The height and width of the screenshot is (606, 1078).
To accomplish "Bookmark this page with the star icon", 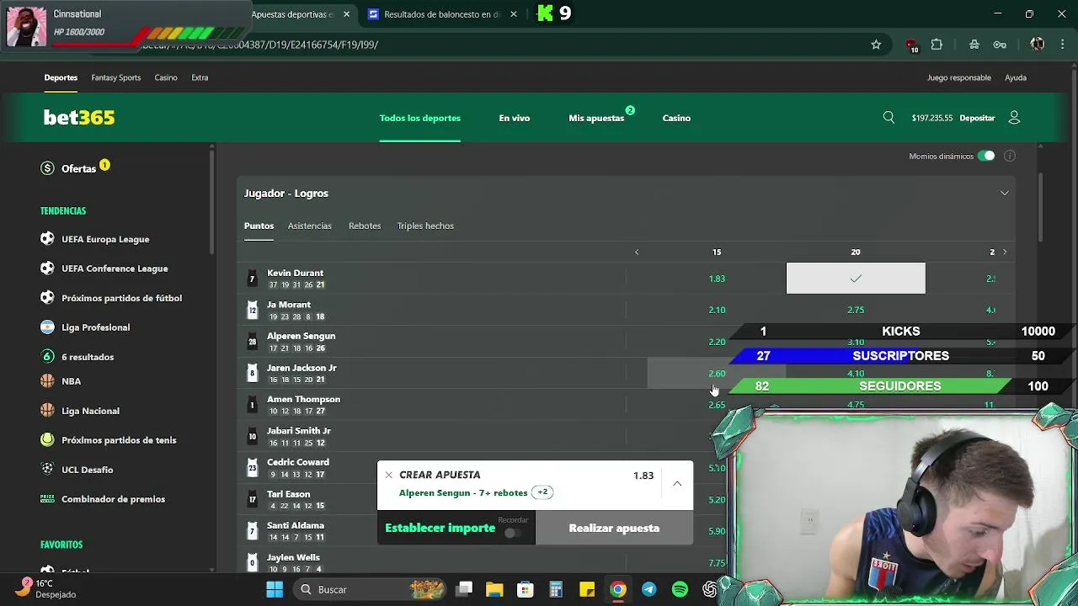I will [x=876, y=45].
